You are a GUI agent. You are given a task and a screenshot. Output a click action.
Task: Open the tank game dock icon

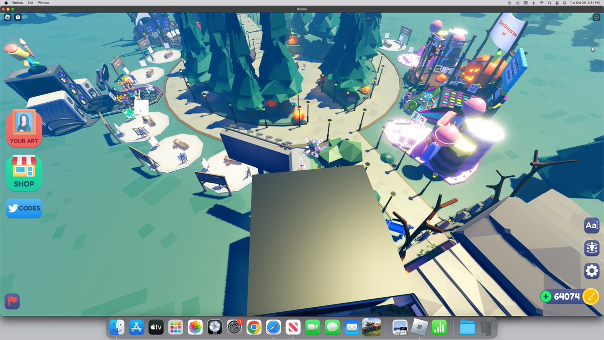pyautogui.click(x=371, y=327)
